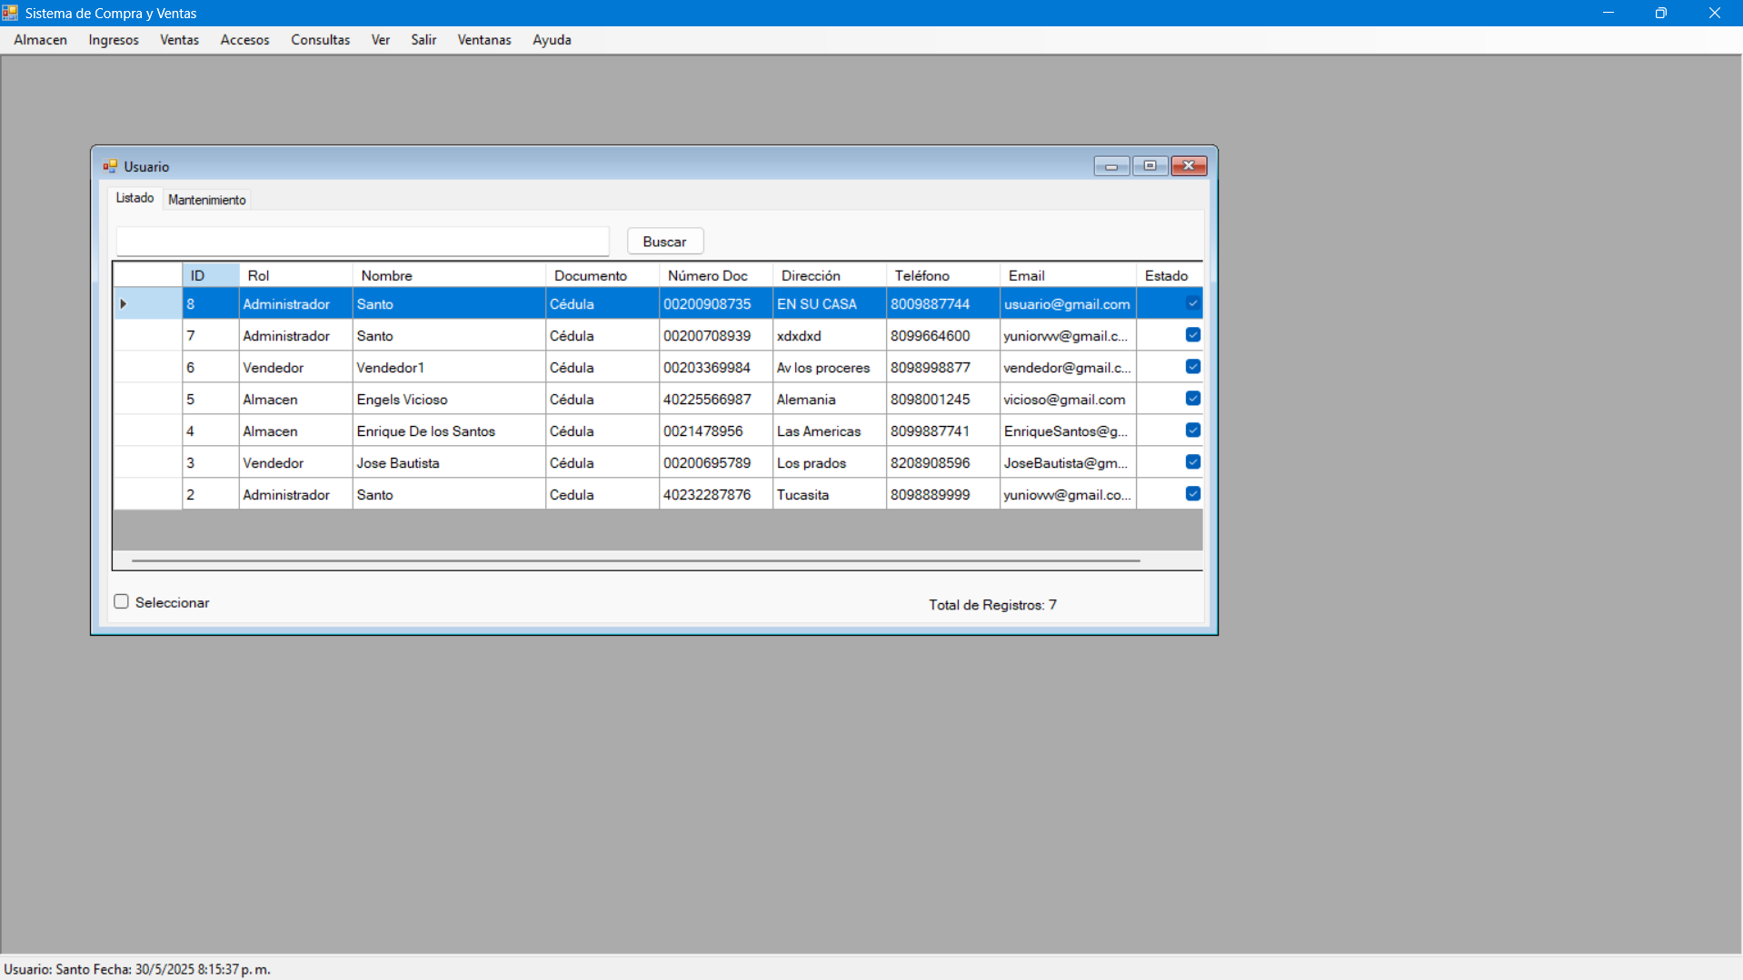Open the Ventanas menu
The image size is (1743, 980).
483,40
